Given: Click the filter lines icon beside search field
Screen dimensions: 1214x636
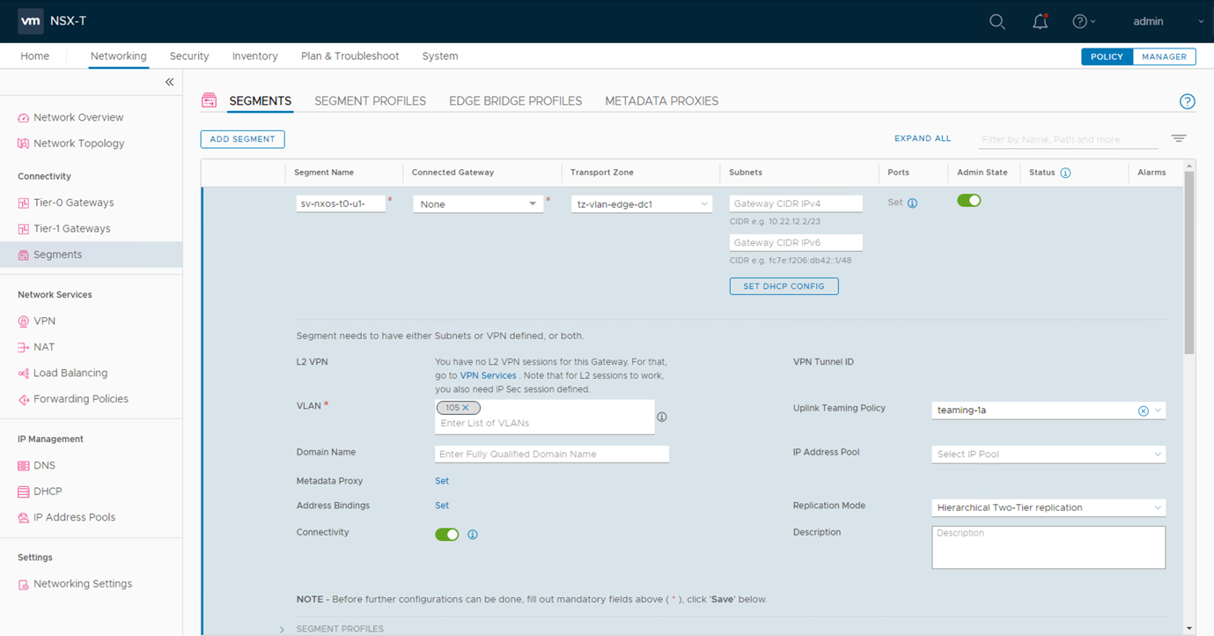Looking at the screenshot, I should (1179, 138).
